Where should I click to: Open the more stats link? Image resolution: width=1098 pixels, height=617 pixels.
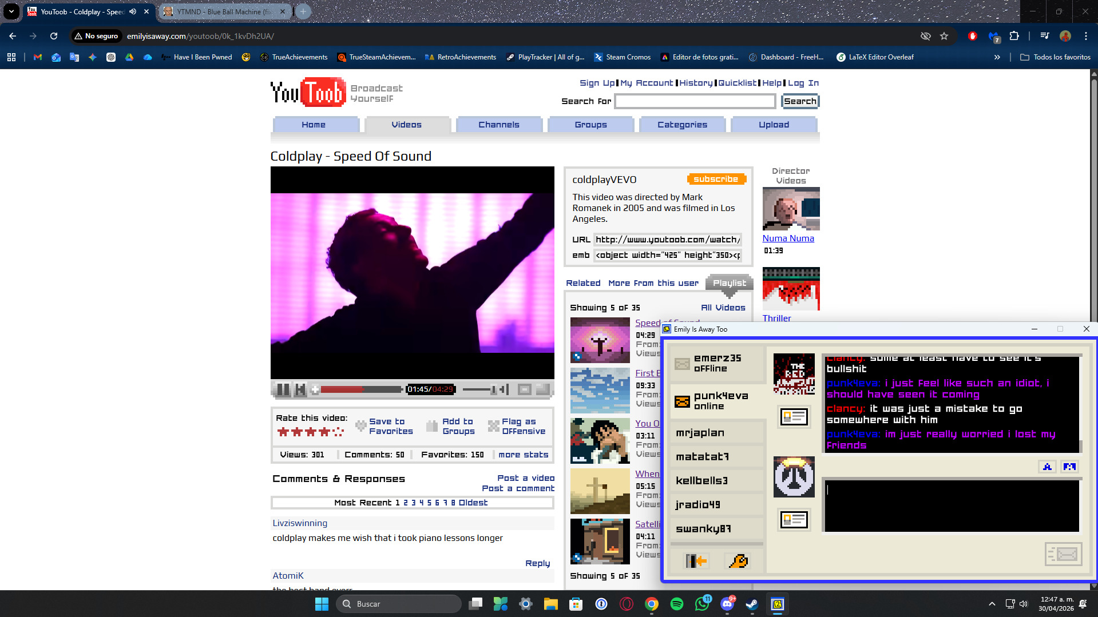coord(523,455)
